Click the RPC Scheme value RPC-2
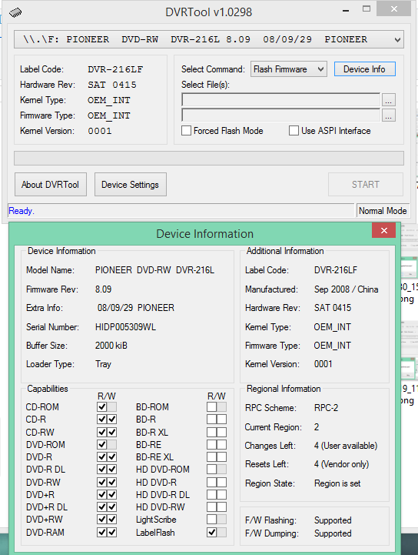This screenshot has height=555, width=418. pyautogui.click(x=326, y=408)
